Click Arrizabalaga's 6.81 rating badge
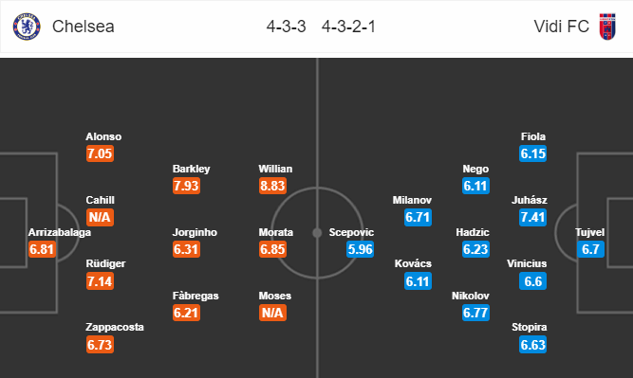633x378 pixels. pyautogui.click(x=42, y=249)
